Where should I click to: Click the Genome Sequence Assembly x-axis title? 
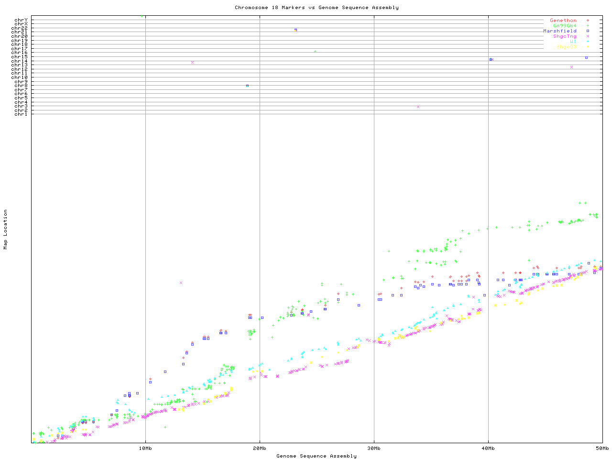[317, 456]
